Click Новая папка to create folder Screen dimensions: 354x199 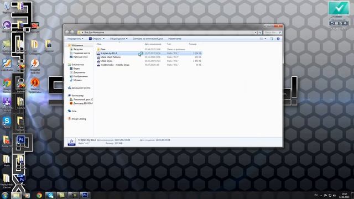pyautogui.click(x=175, y=39)
